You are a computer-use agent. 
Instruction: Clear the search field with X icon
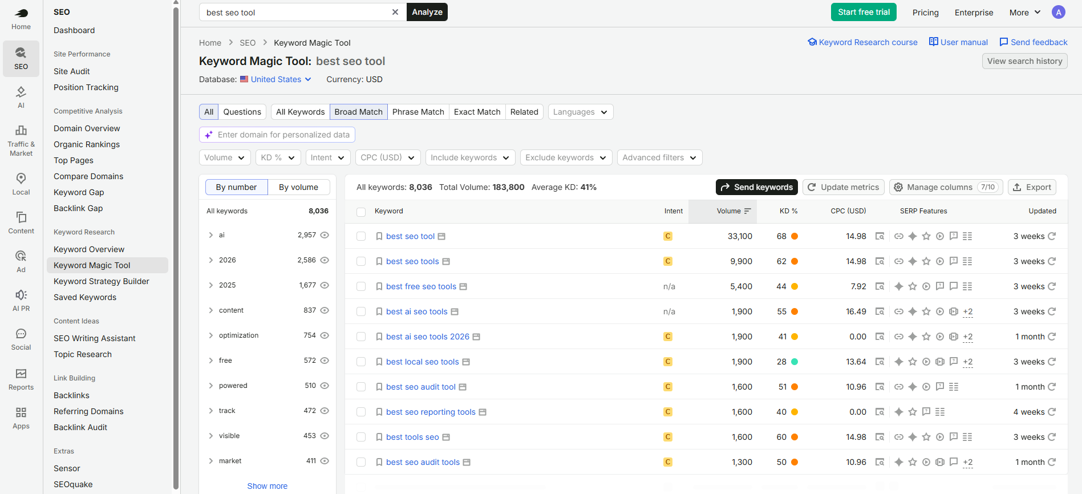click(395, 12)
